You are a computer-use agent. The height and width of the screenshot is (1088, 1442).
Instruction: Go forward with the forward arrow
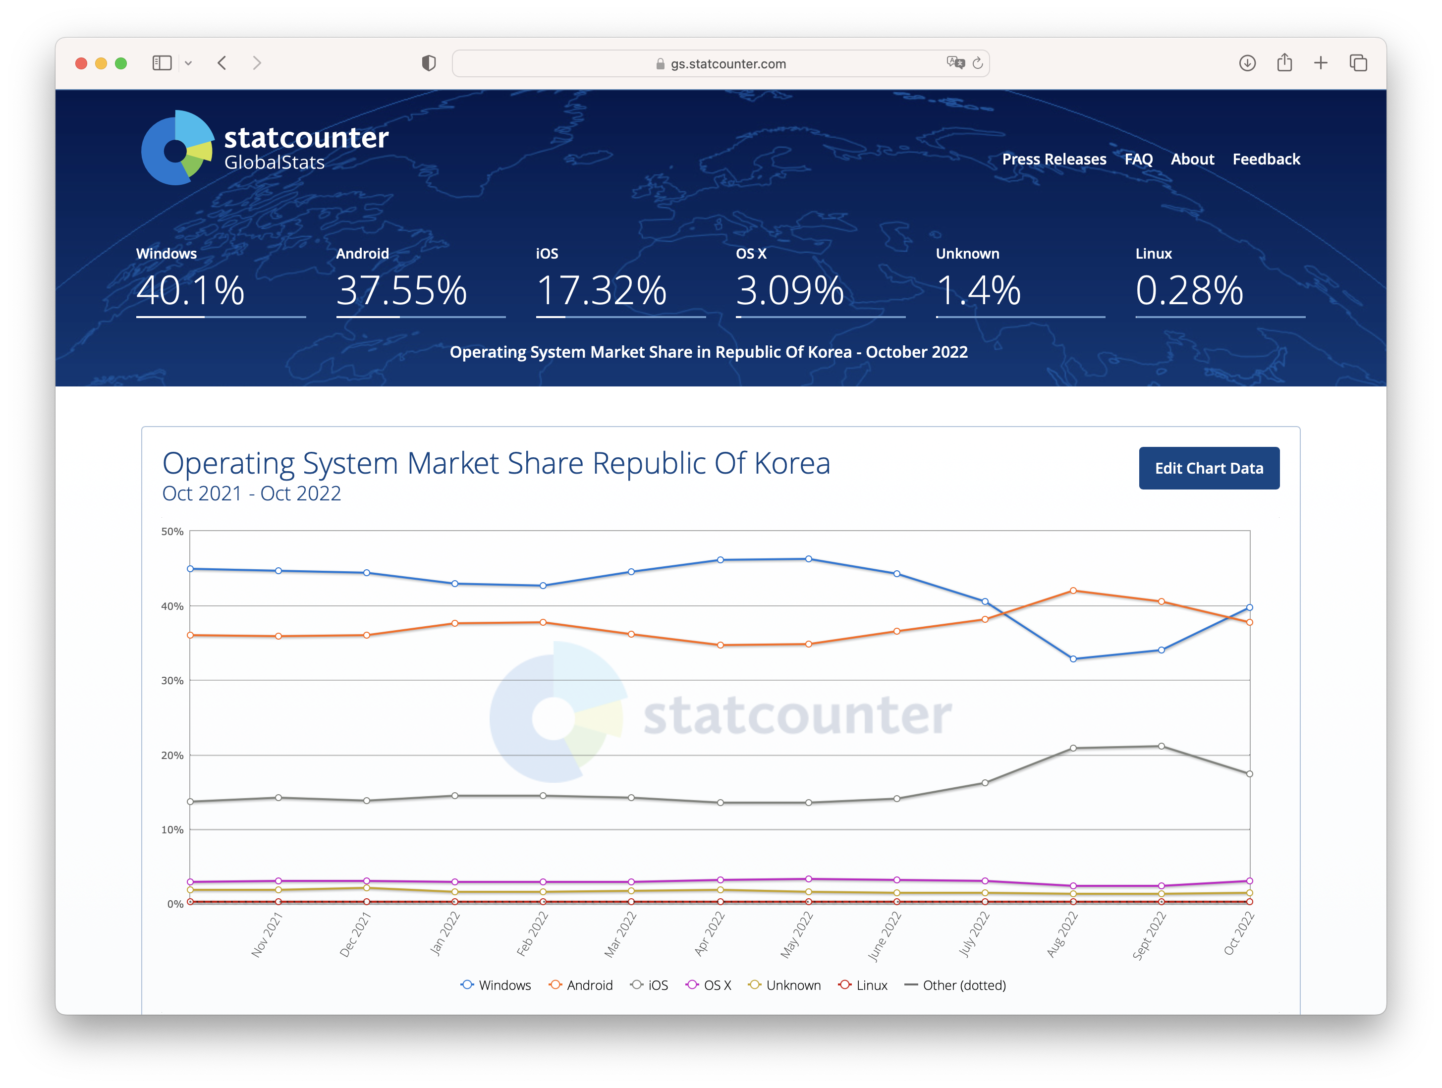[257, 63]
